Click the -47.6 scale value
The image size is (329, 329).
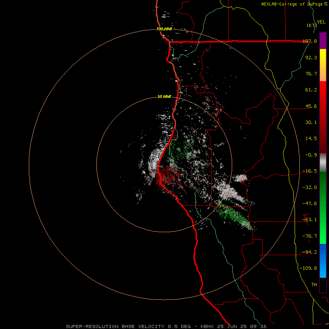tap(310, 204)
